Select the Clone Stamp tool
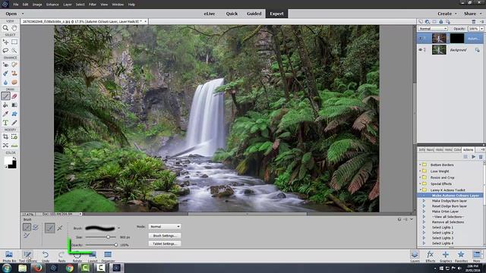The width and height of the screenshot is (486, 273). [x=14, y=74]
